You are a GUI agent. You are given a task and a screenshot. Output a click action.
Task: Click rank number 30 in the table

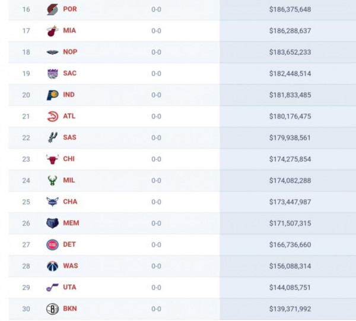26,309
